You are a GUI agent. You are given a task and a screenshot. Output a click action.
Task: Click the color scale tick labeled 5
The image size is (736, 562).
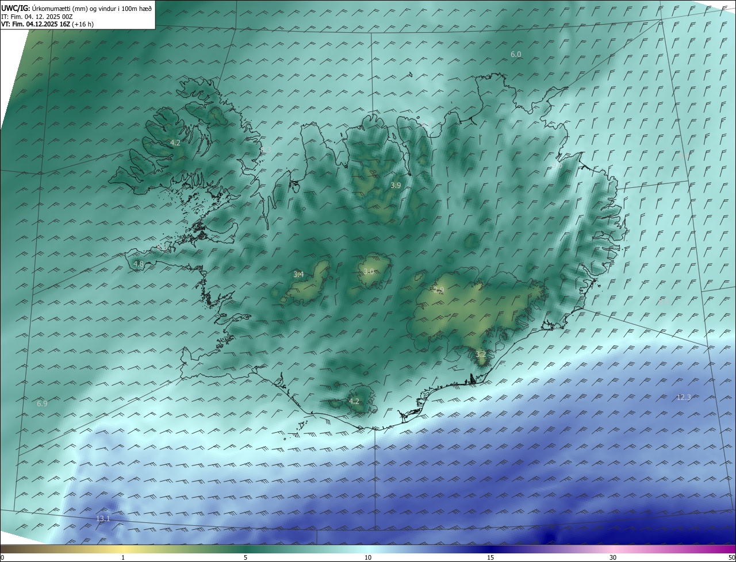(x=246, y=557)
